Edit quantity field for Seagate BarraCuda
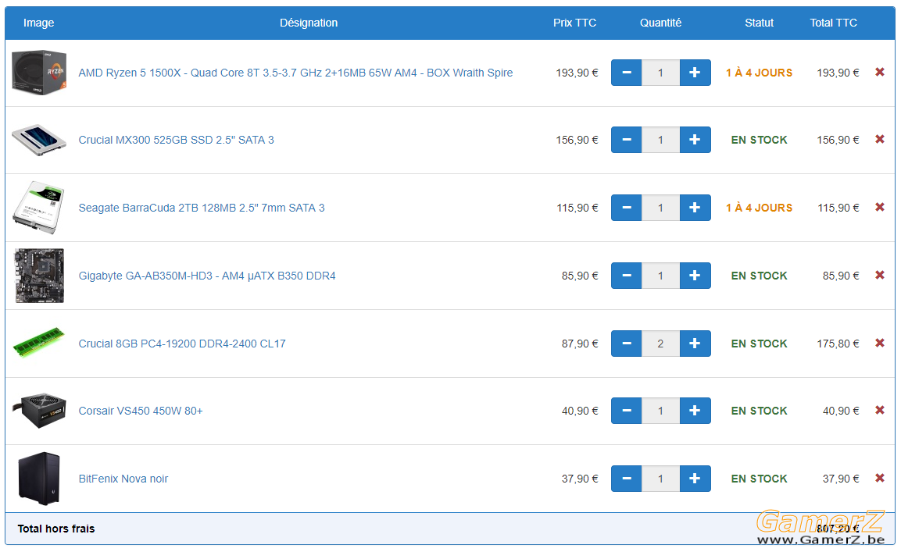Screen dimensions: 901x552 [661, 208]
